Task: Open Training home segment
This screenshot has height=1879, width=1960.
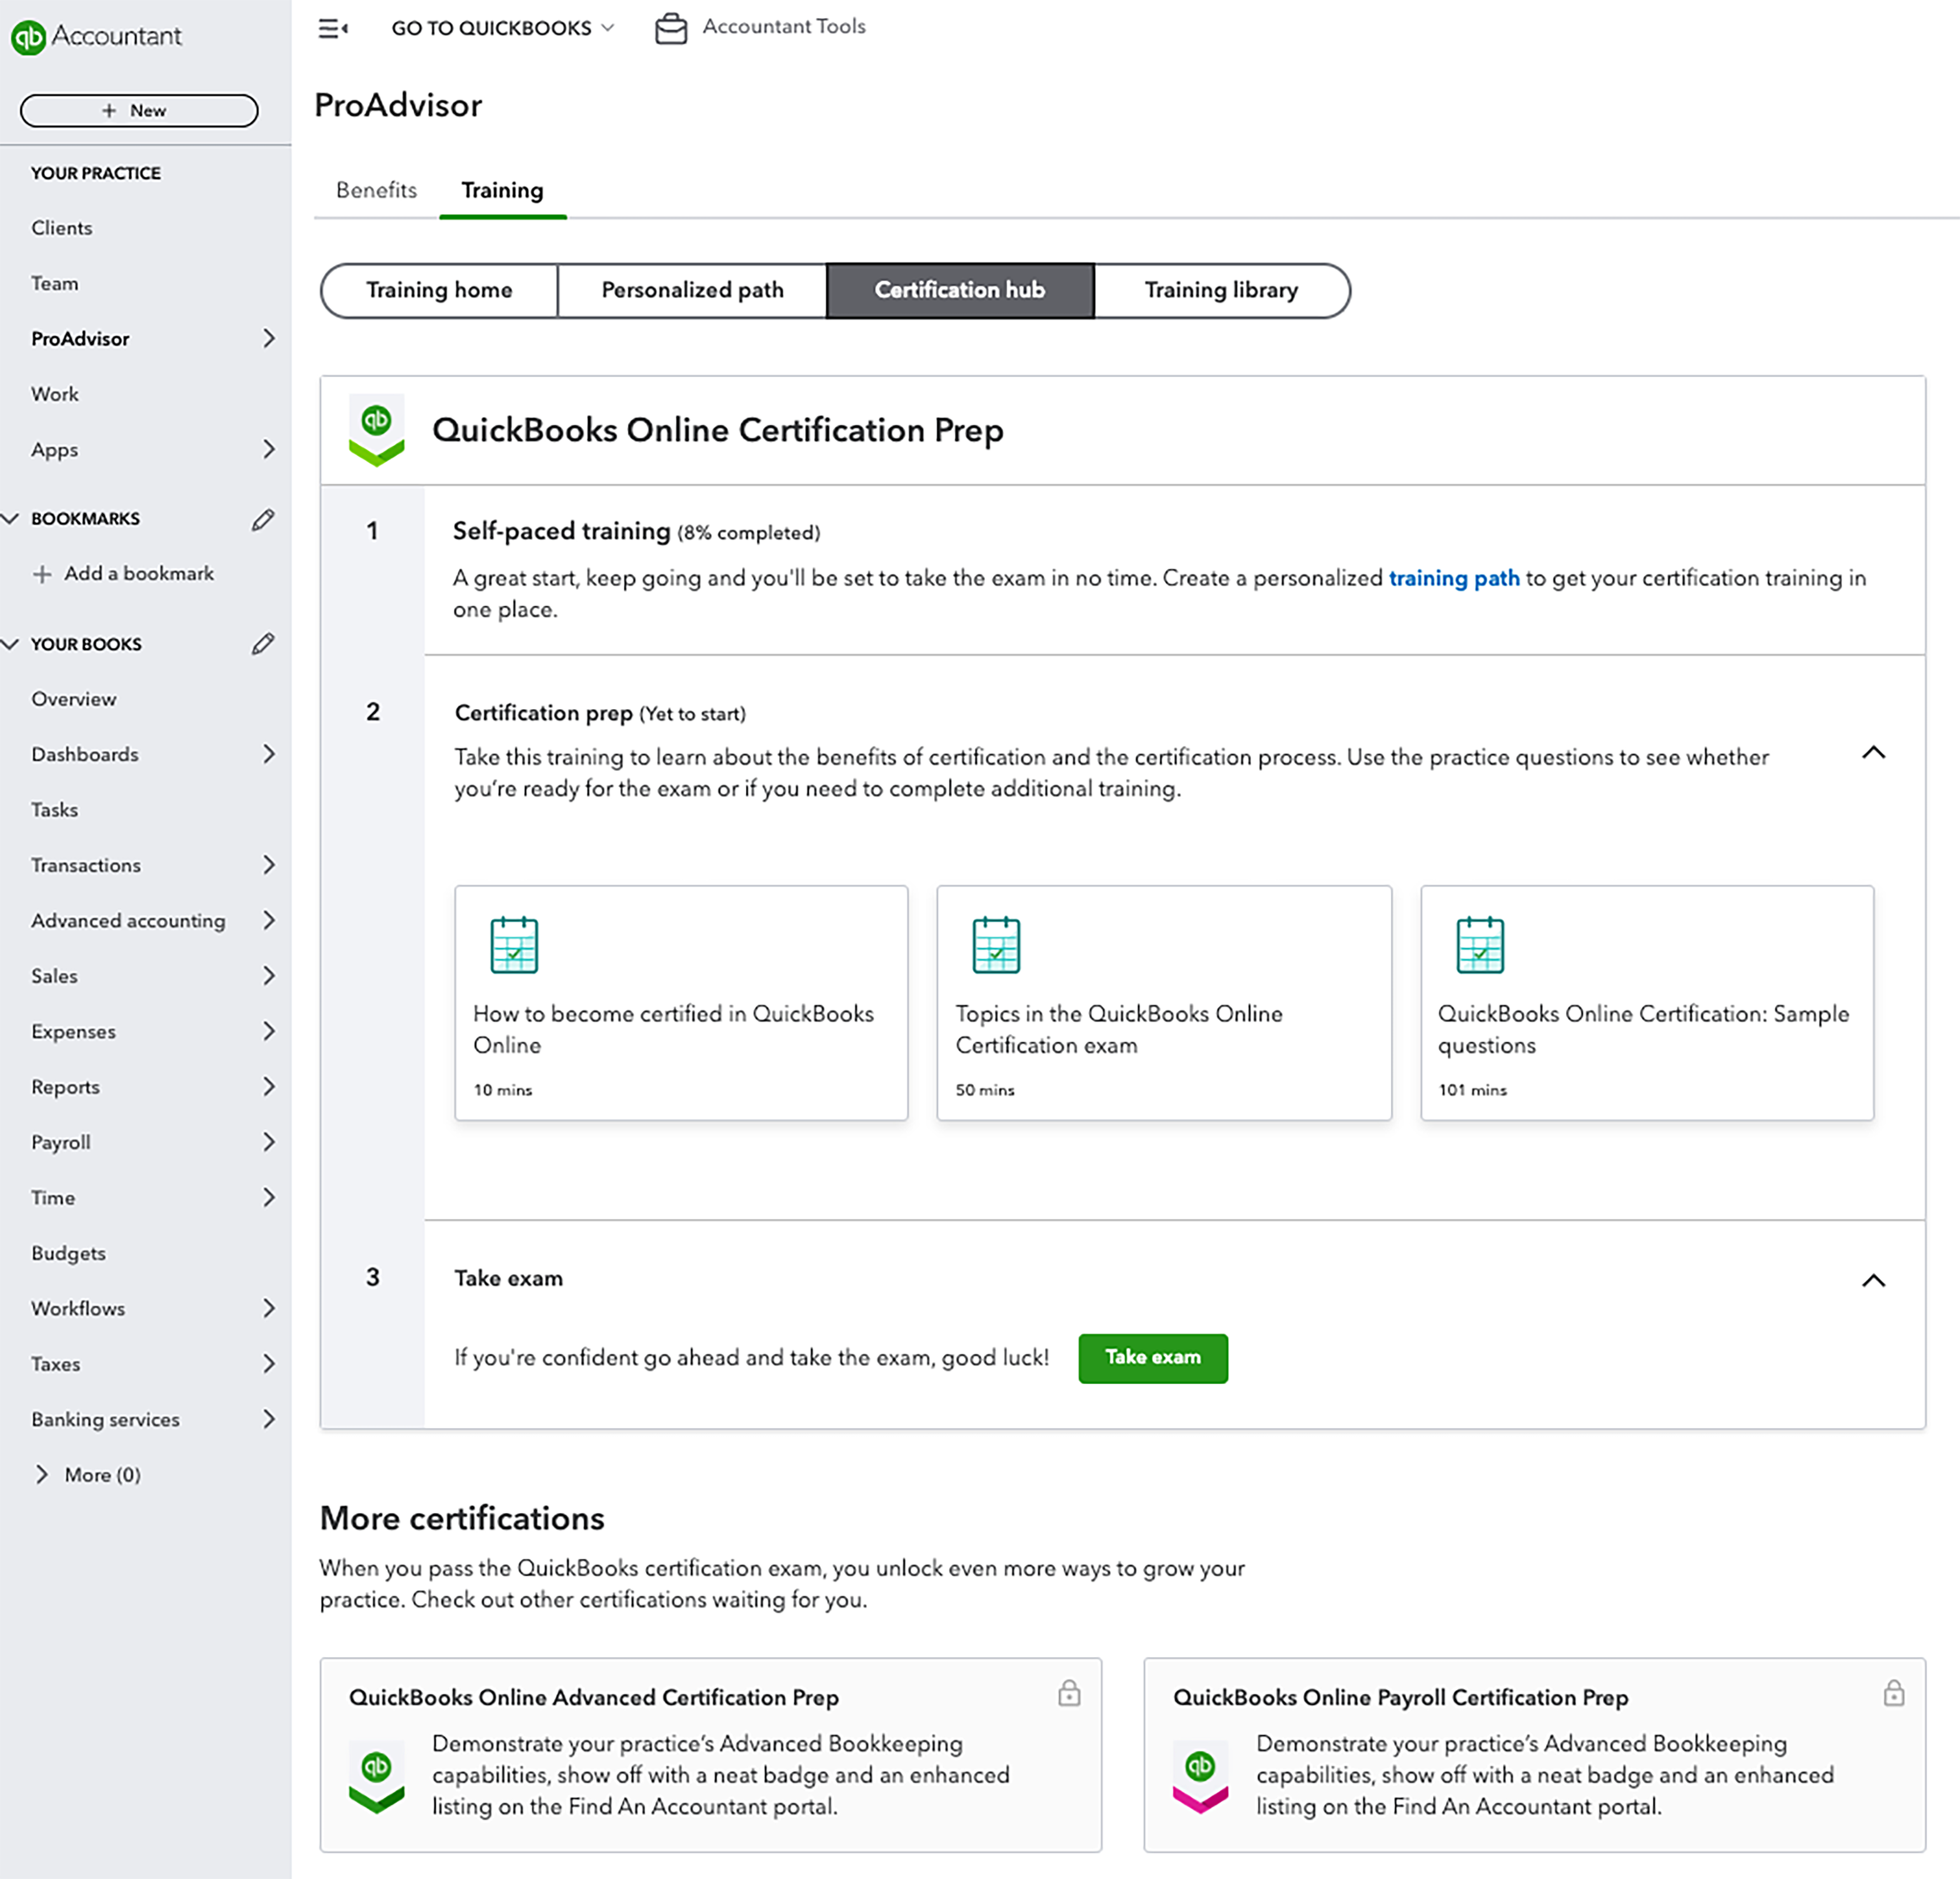Action: pyautogui.click(x=439, y=291)
